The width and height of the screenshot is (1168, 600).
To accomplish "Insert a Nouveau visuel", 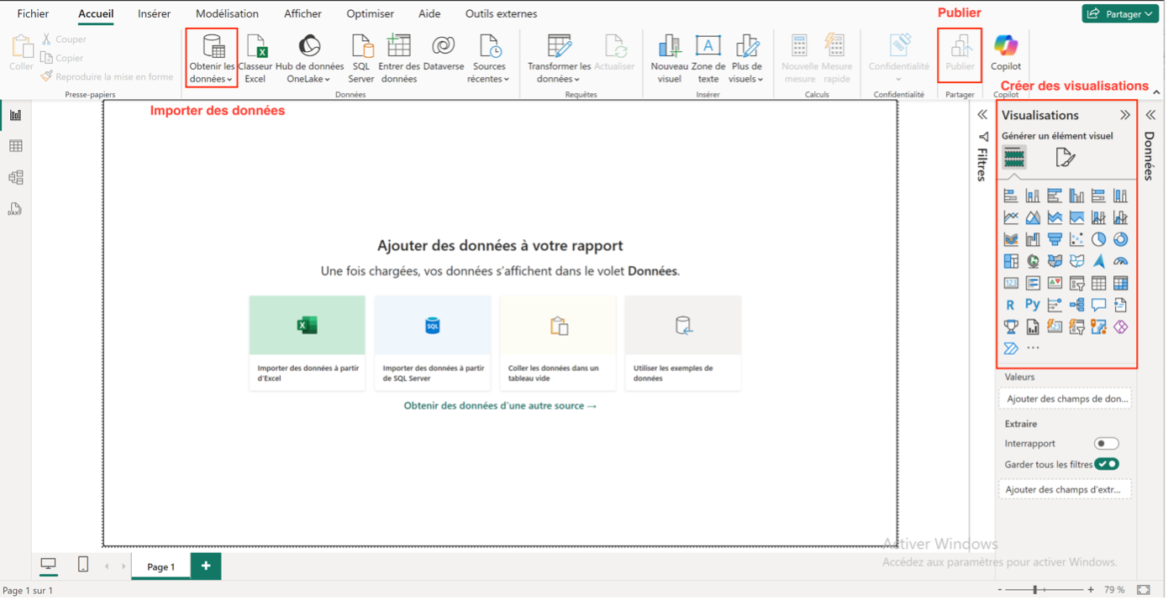I will (670, 59).
